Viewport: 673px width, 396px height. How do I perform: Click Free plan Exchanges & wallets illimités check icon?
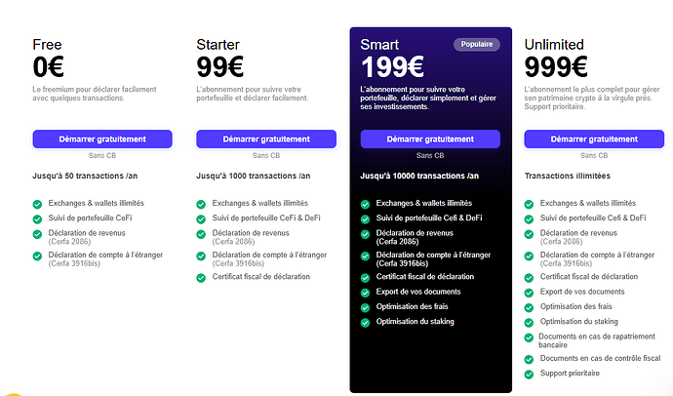37,204
